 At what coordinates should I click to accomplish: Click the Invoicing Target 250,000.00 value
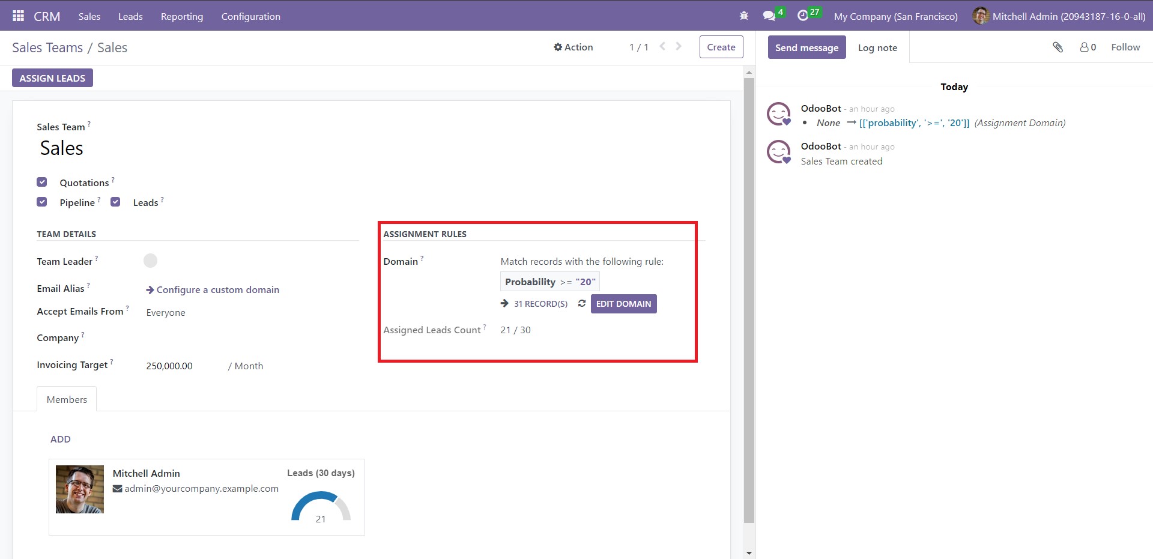(169, 366)
